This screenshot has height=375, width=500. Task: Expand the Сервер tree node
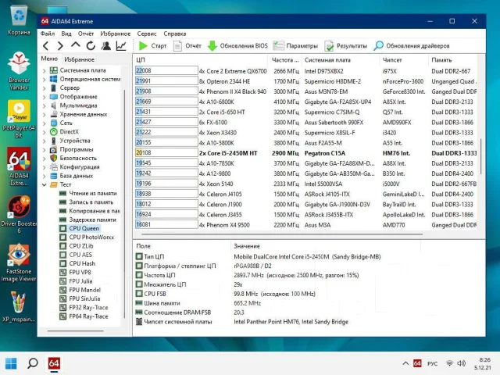(45, 88)
